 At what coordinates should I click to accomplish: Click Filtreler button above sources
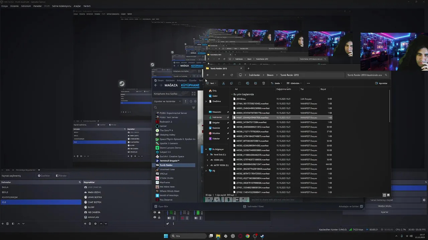61,176
